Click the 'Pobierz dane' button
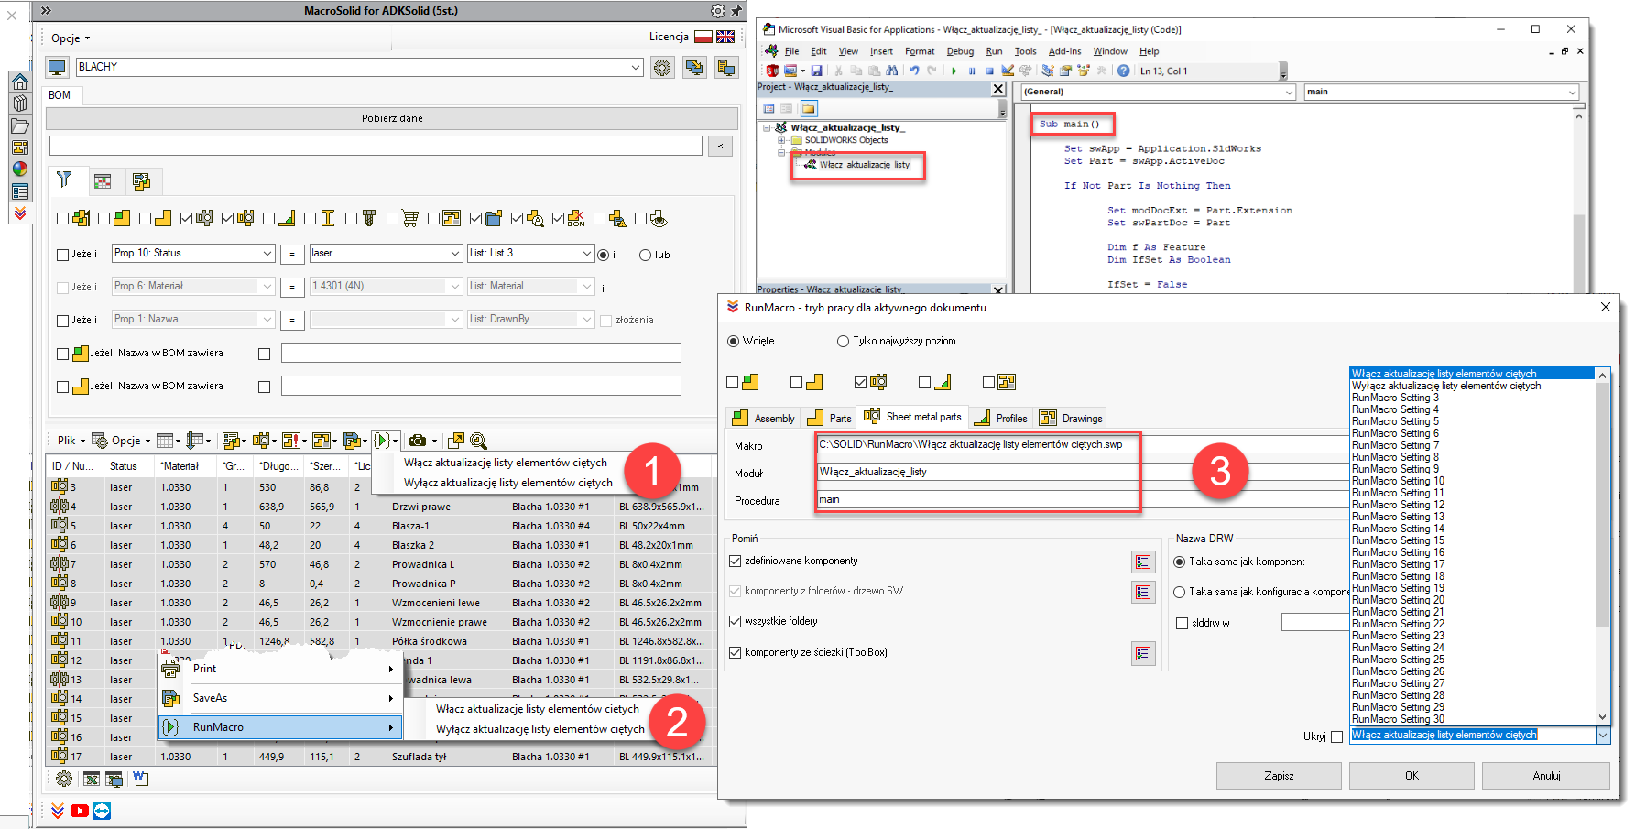This screenshot has width=1635, height=829. 392,118
